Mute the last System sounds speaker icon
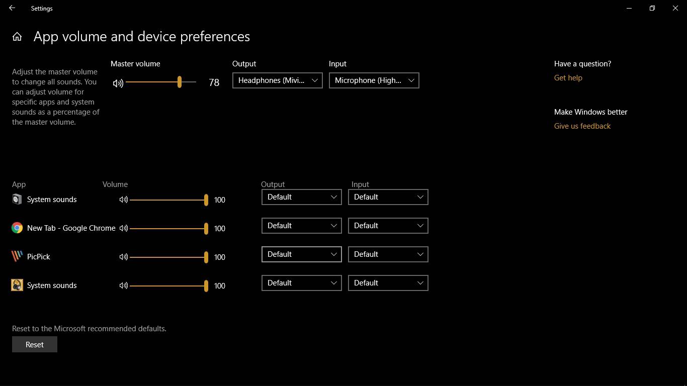The image size is (687, 386). pos(124,285)
